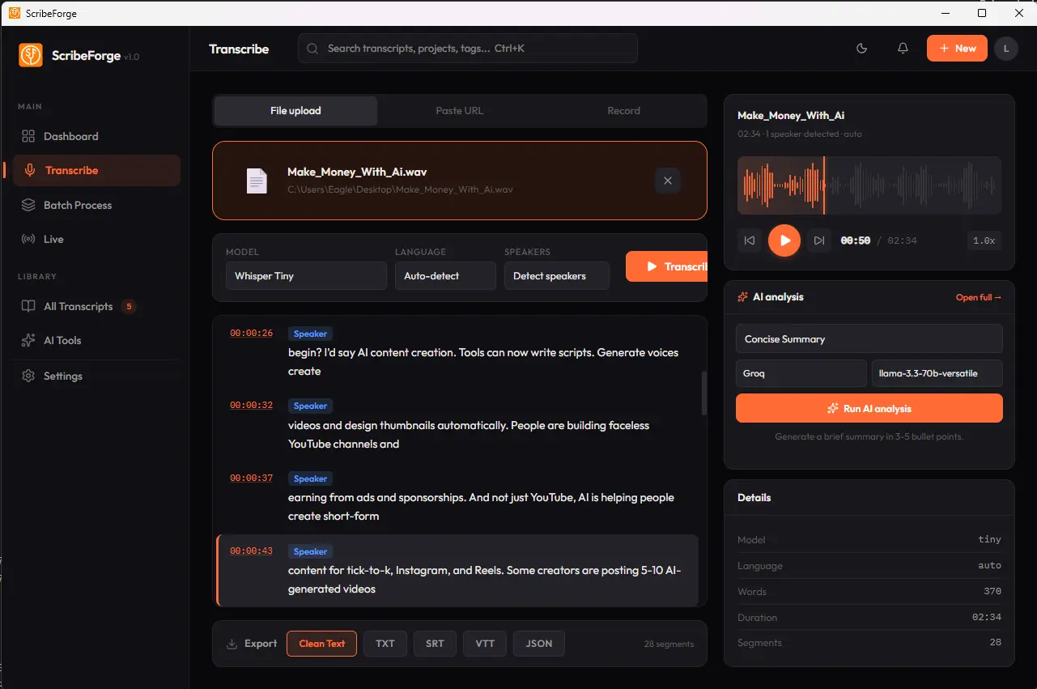Screen dimensions: 1037x689
Task: Click the Run AI analysis button
Action: tap(869, 408)
